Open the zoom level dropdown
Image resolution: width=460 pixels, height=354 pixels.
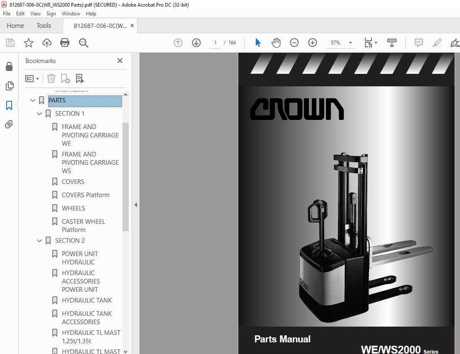click(x=350, y=43)
